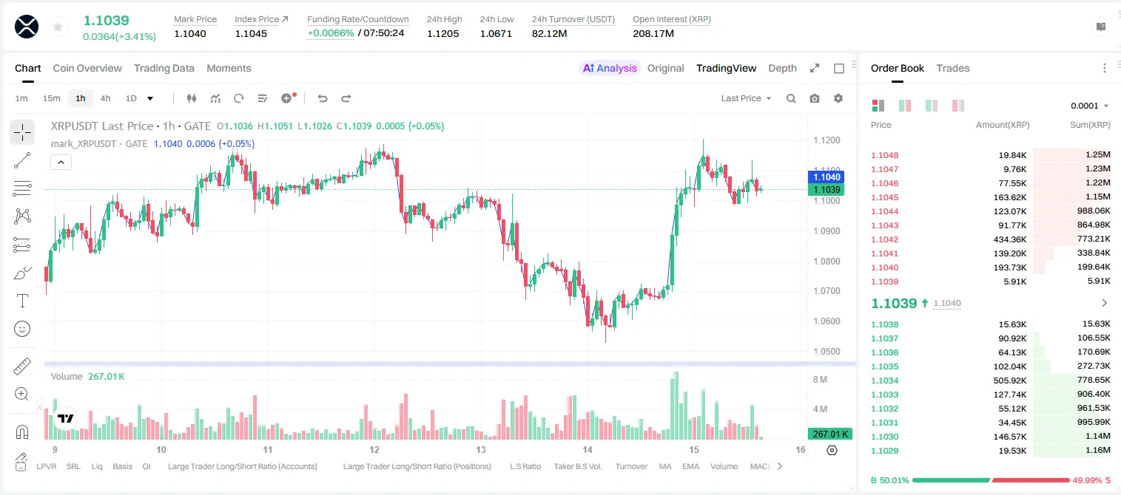Click the 1.1042 ask price row
The image size is (1121, 495).
tap(991, 239)
